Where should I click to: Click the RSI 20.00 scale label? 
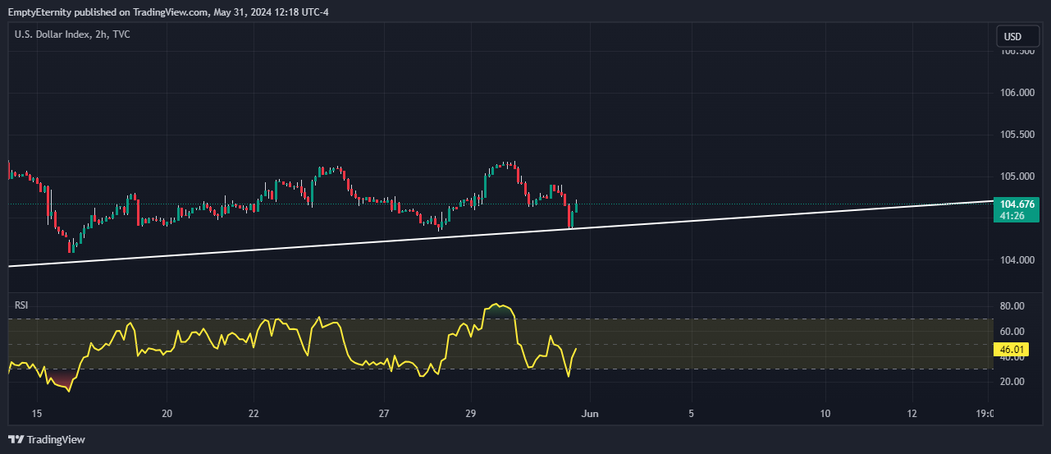pos(1012,382)
